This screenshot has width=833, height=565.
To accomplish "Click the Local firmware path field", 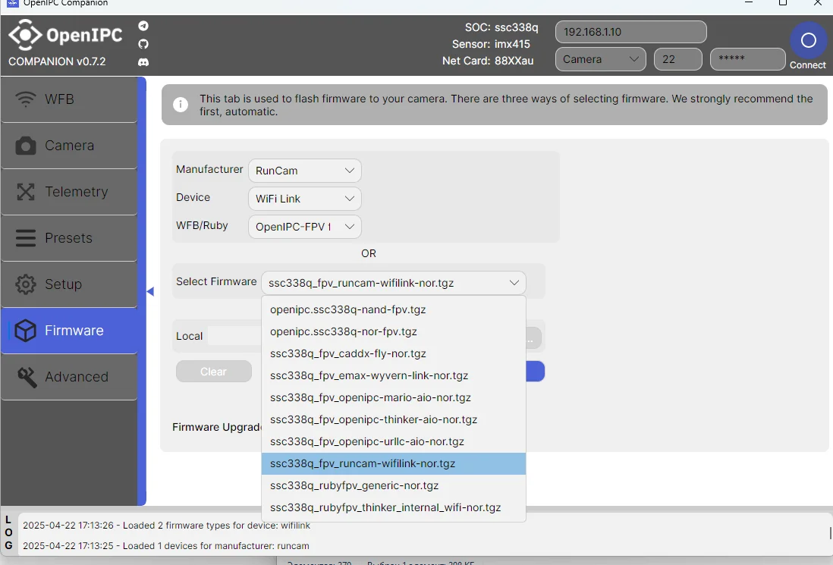I will pos(234,336).
